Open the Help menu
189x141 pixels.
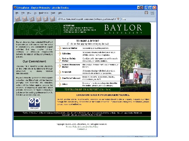click(60, 13)
